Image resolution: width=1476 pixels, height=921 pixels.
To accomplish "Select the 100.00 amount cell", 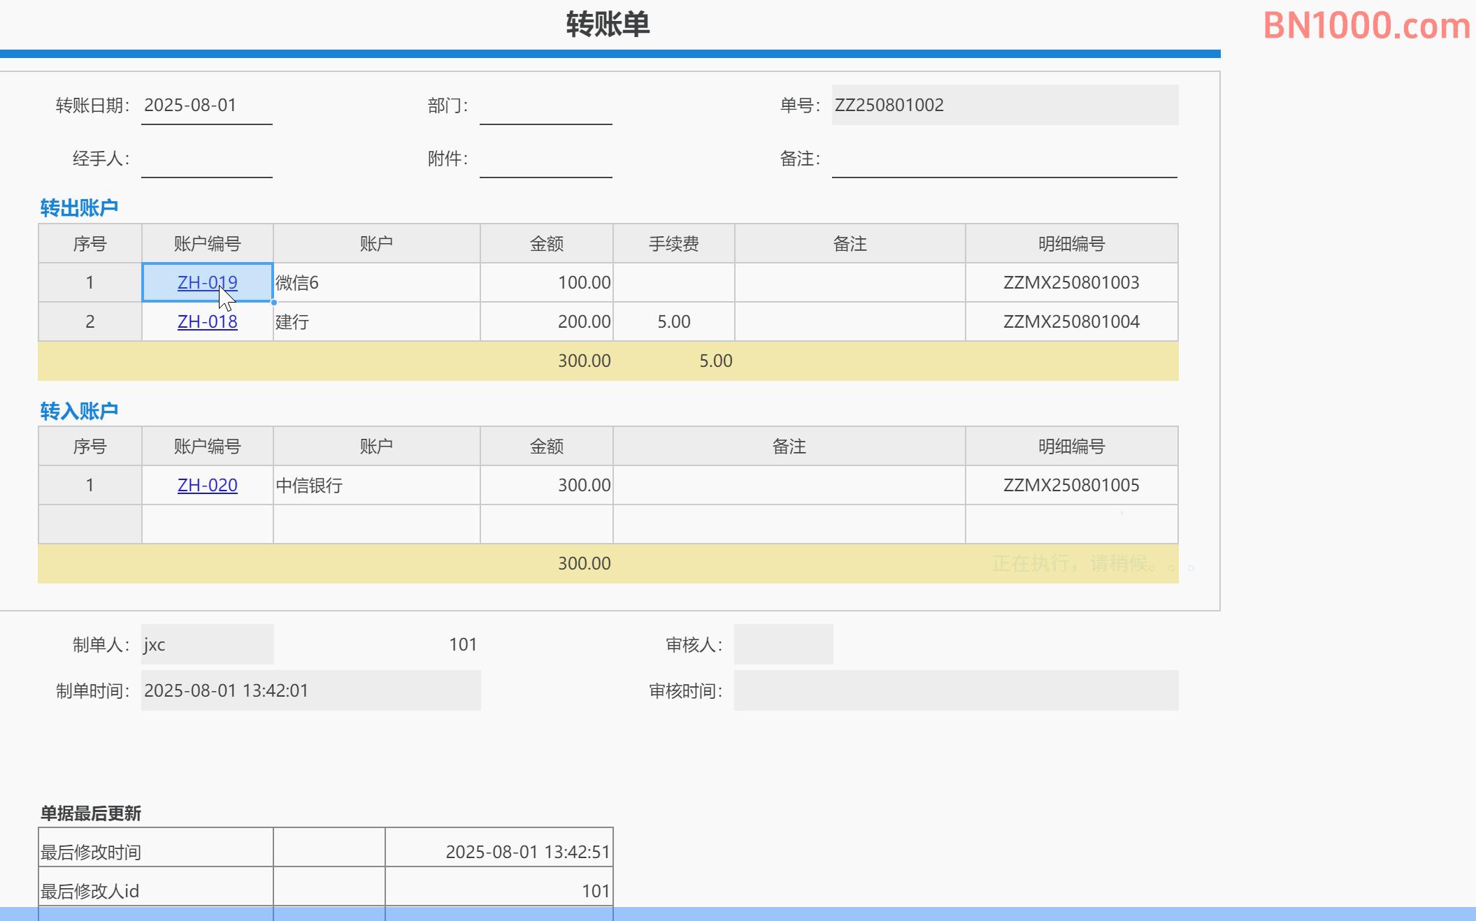I will pos(547,282).
